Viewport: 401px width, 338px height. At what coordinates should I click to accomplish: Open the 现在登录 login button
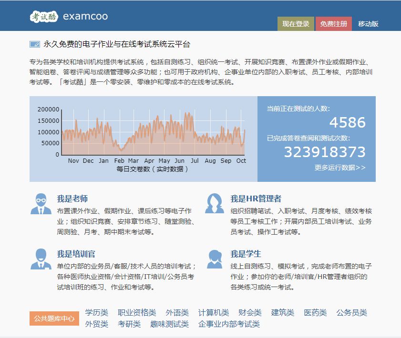296,23
